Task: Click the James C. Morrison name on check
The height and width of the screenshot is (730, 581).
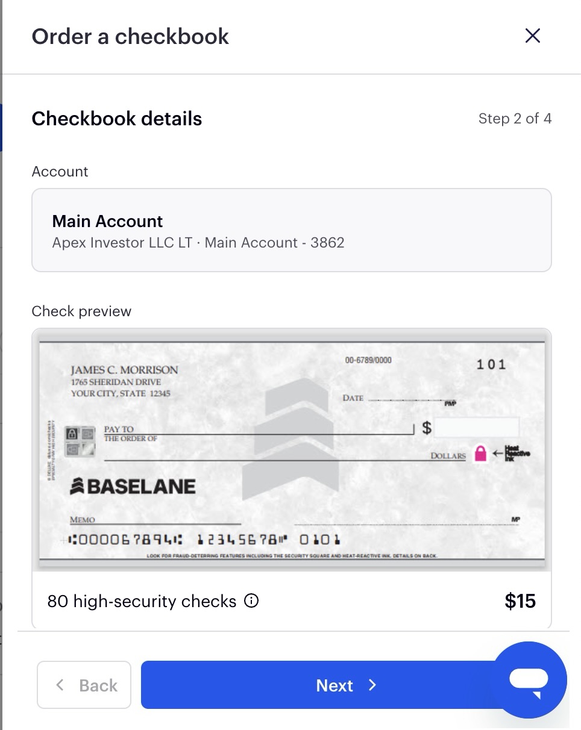Action: pos(125,370)
